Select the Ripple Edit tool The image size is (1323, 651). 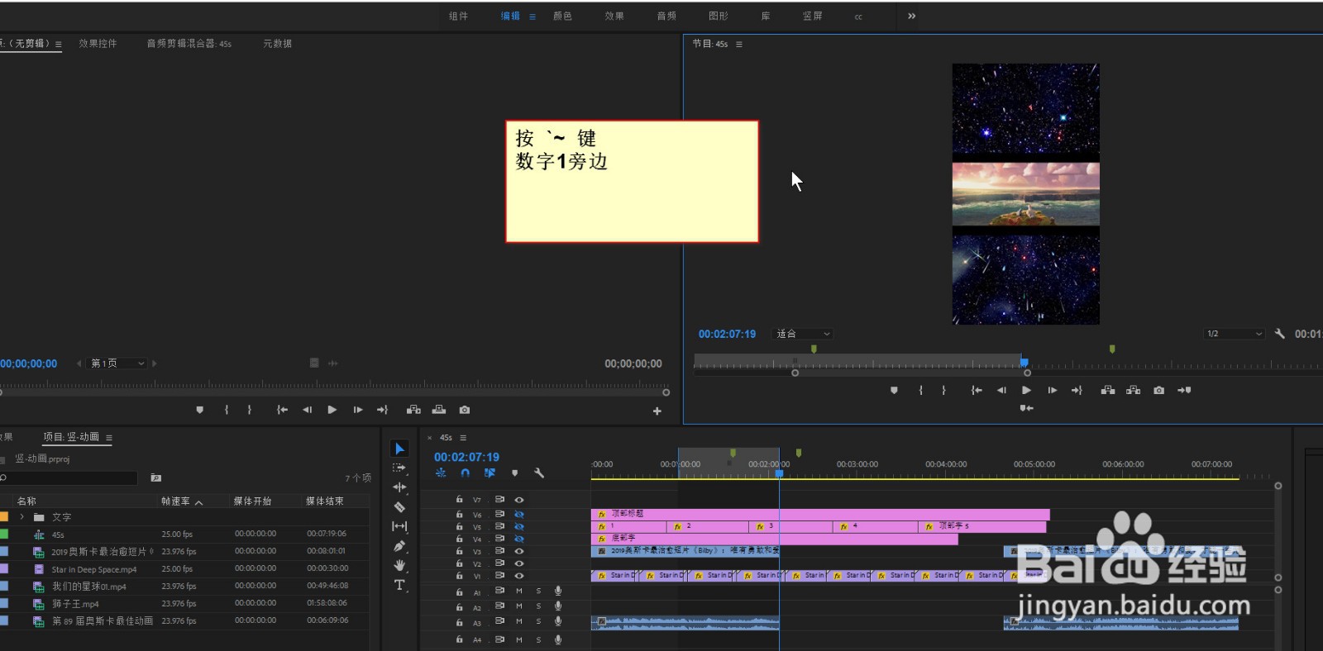(399, 487)
